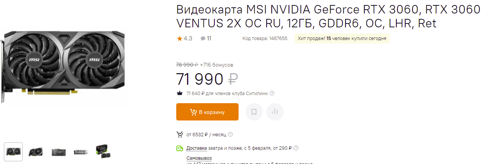Click the question icon beside monthly payment
Screen dimensions: 481x164
pos(230,134)
